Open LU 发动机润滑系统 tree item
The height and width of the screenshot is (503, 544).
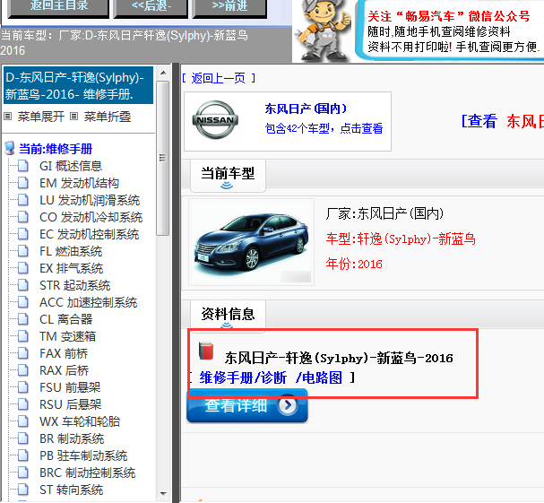90,200
